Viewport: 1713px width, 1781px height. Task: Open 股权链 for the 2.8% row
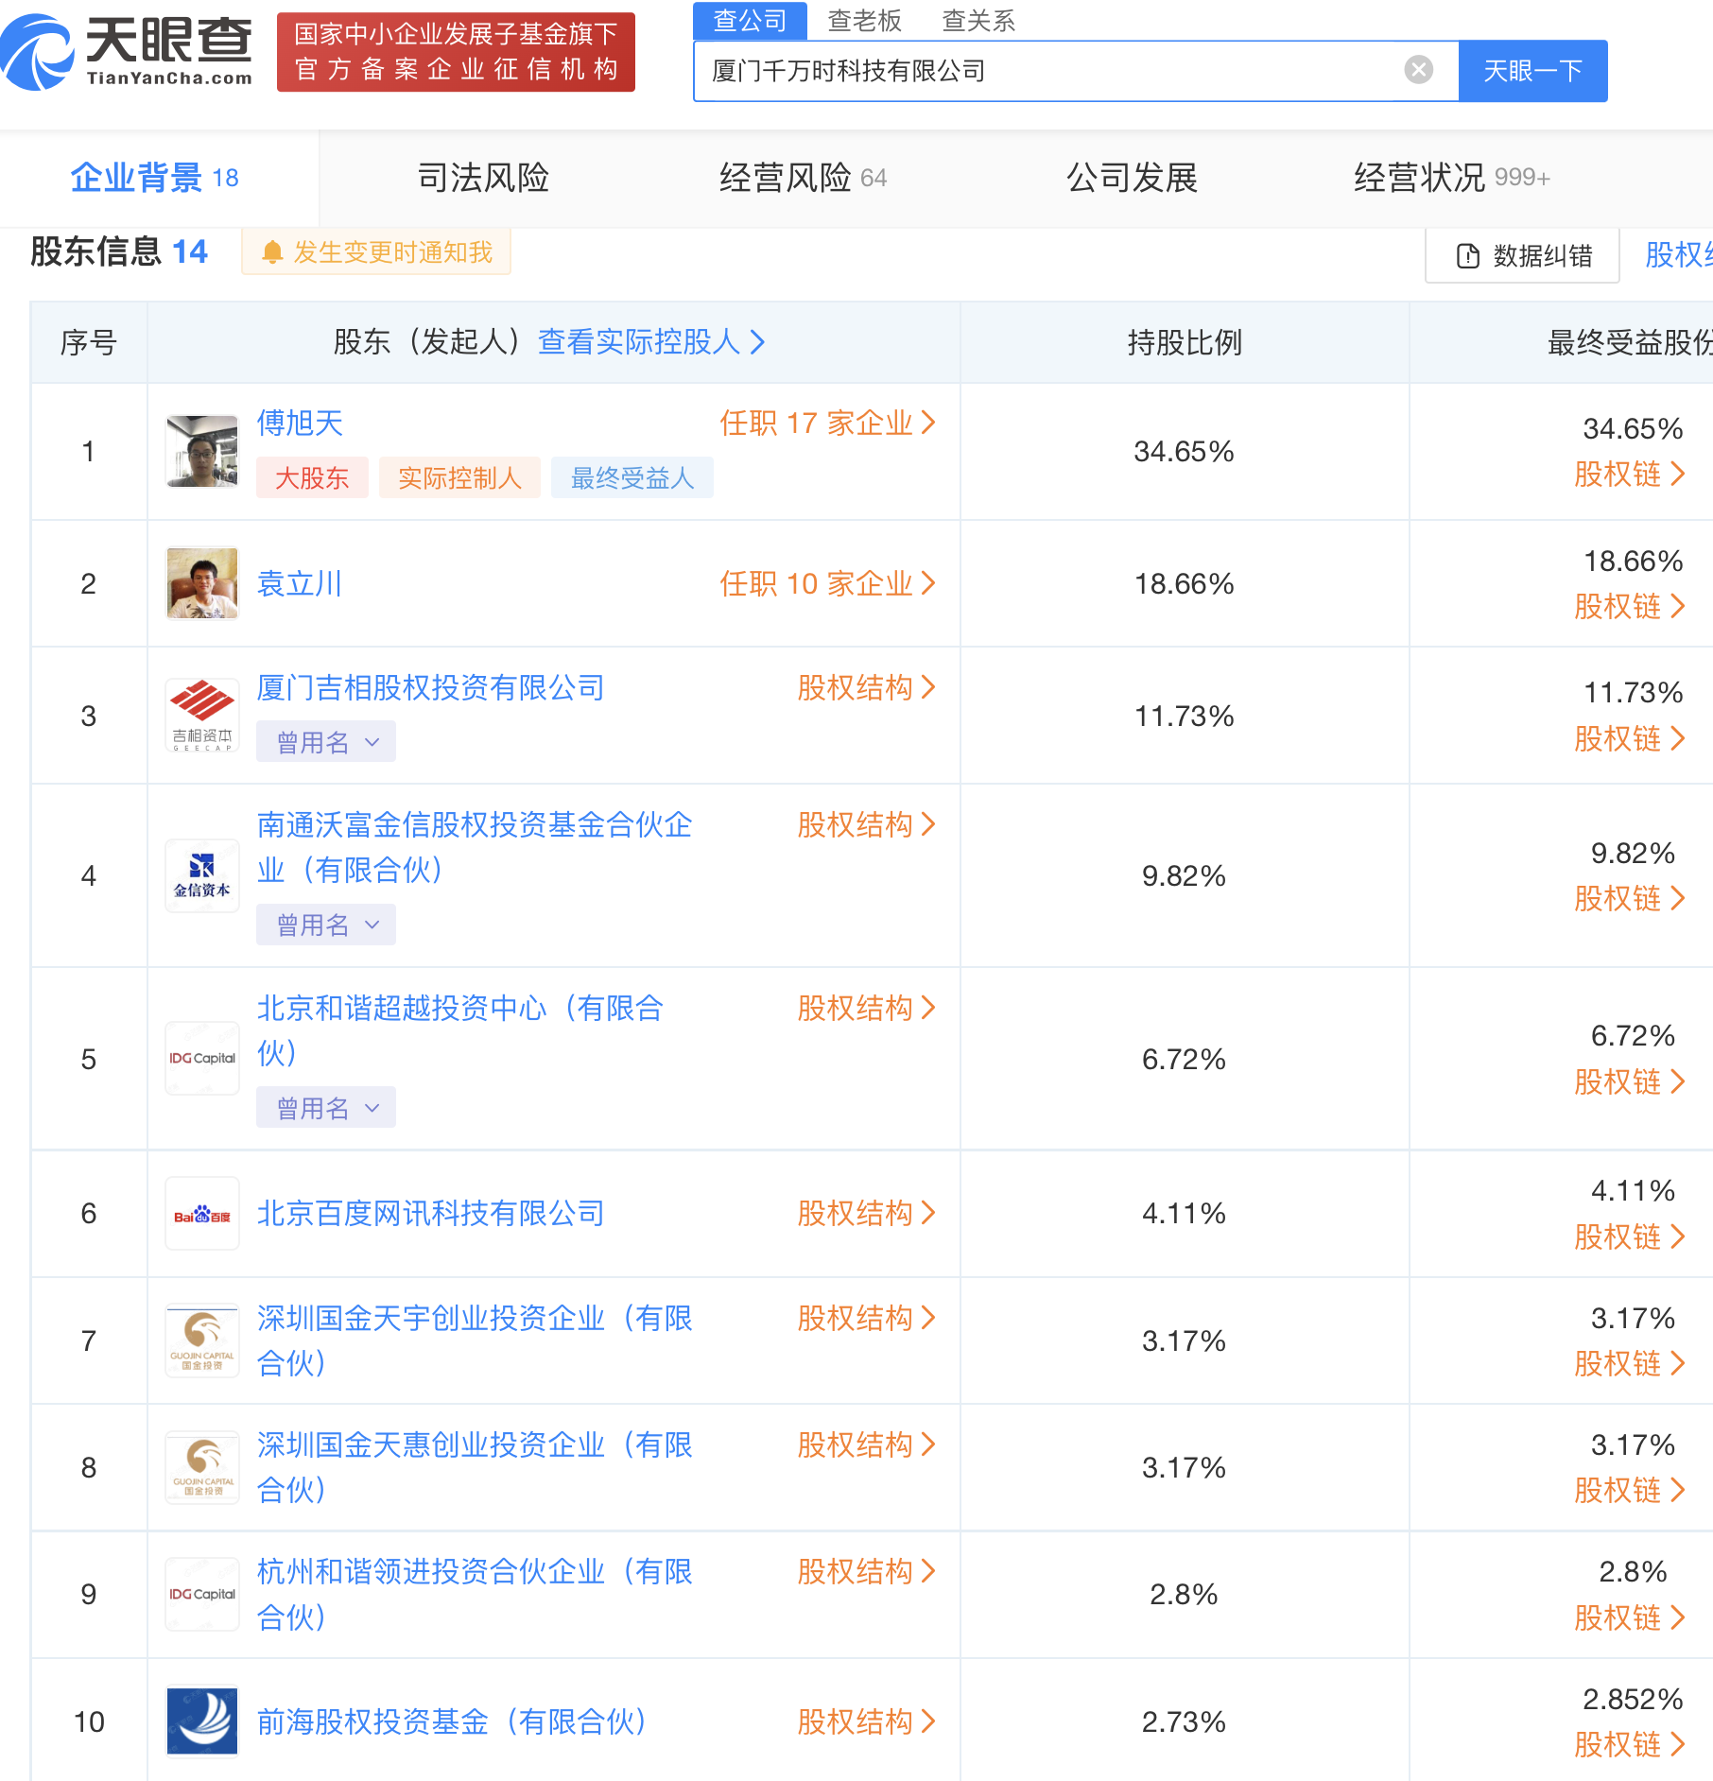pyautogui.click(x=1630, y=1617)
